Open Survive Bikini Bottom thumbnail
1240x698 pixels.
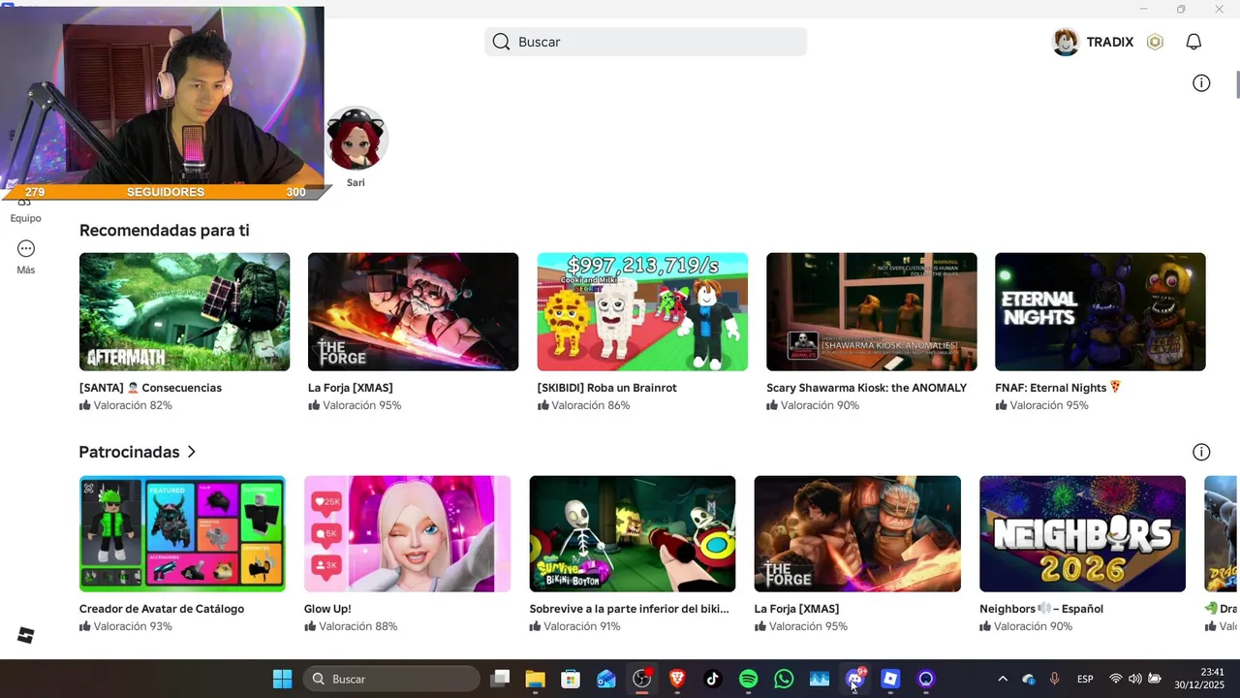tap(633, 533)
